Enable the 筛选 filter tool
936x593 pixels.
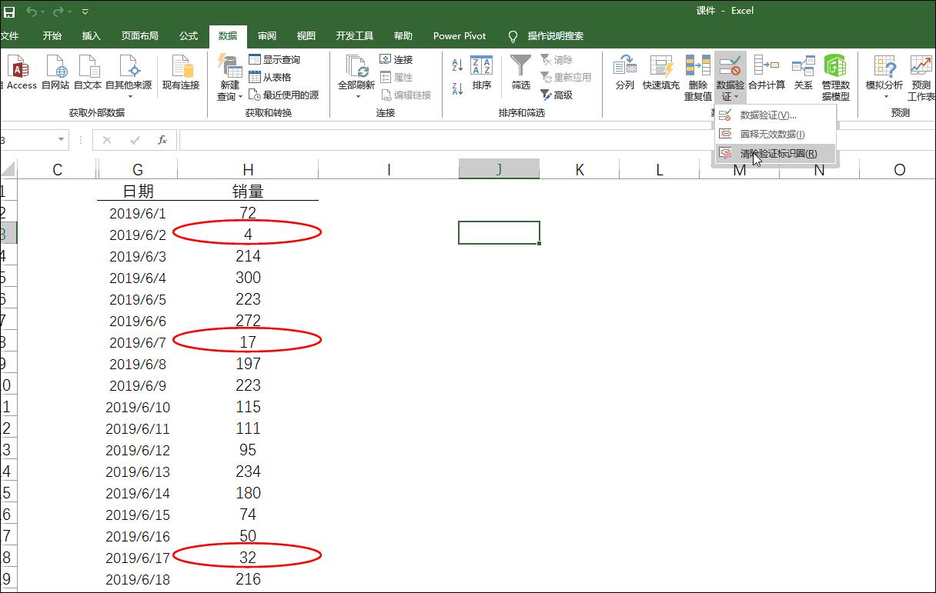pos(520,73)
